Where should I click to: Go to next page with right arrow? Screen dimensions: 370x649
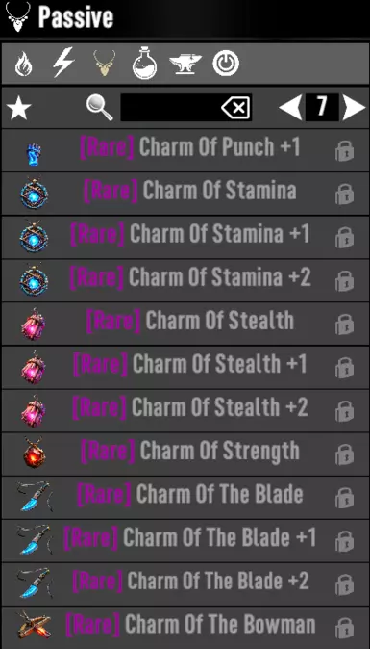click(x=354, y=107)
